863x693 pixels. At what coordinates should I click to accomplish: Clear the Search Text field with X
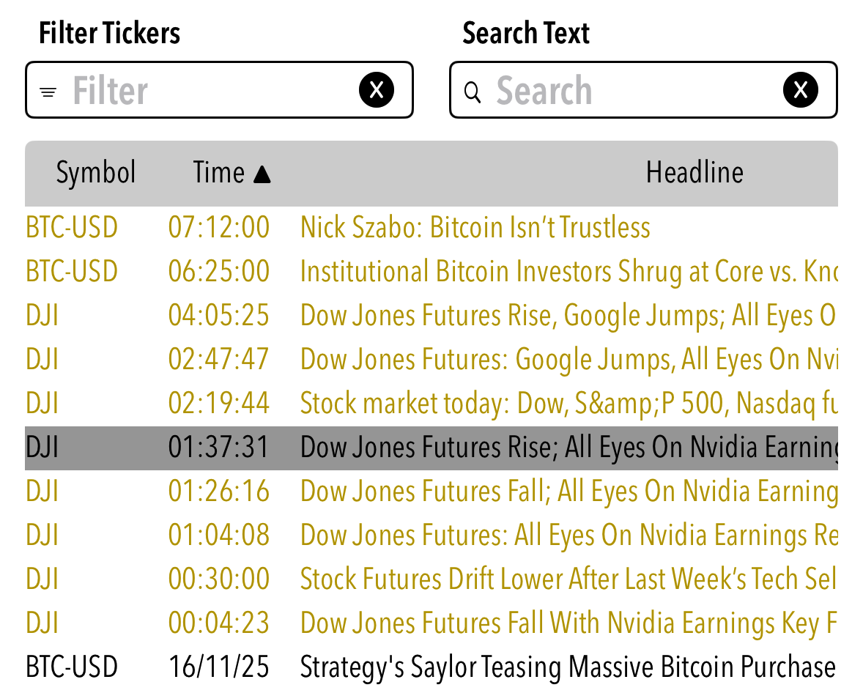click(801, 90)
